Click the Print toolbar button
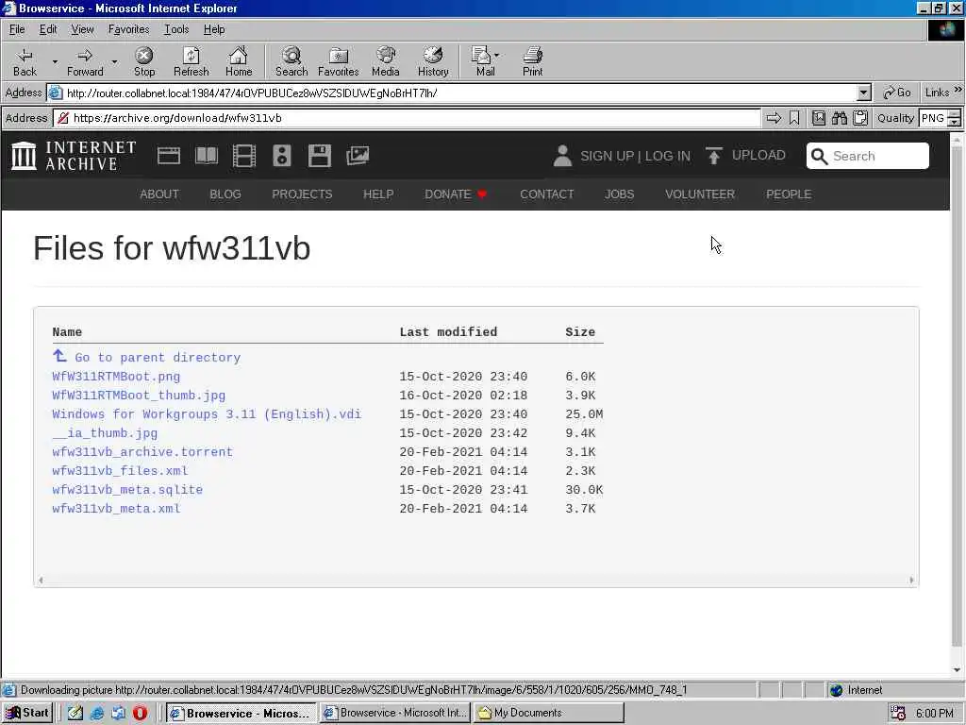966x725 pixels. pos(532,61)
